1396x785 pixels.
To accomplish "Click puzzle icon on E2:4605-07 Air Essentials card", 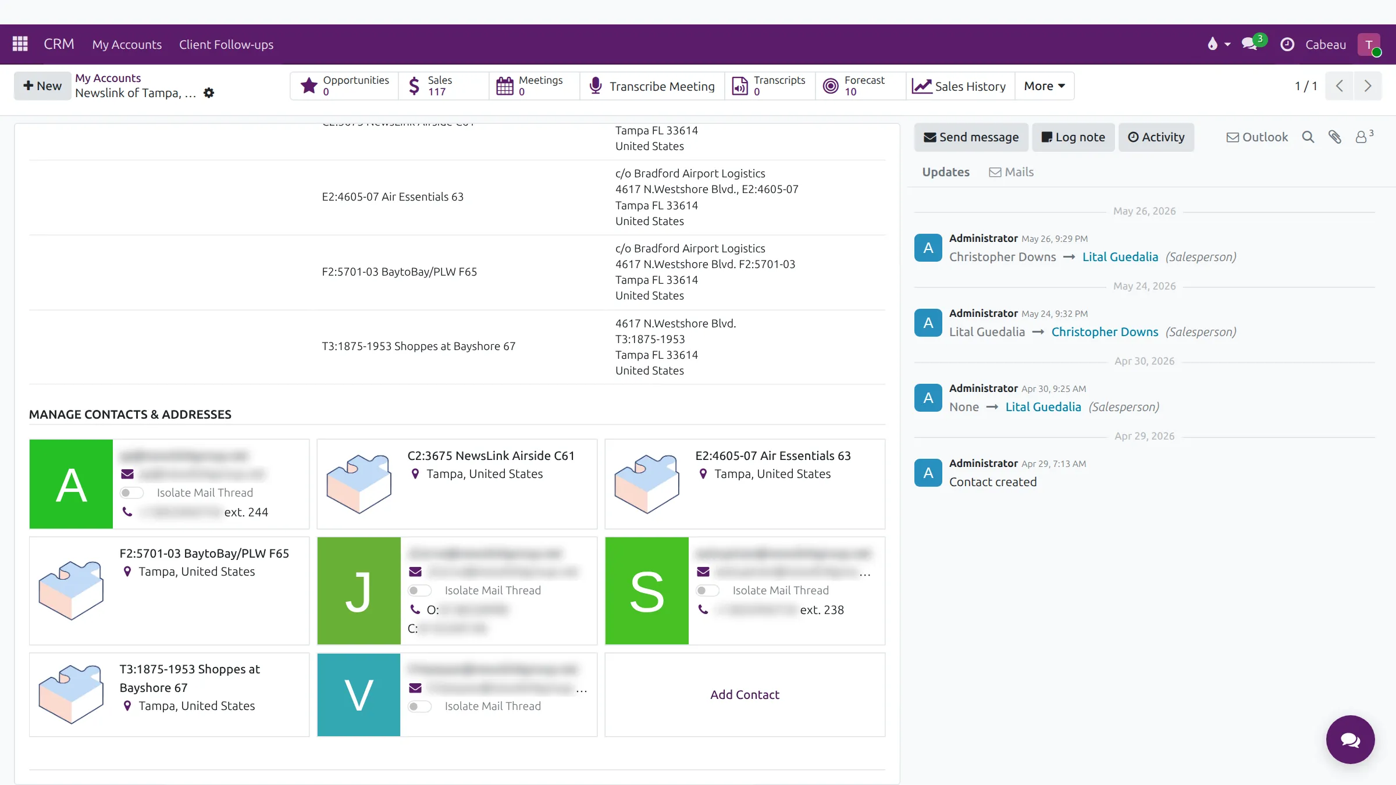I will (647, 484).
